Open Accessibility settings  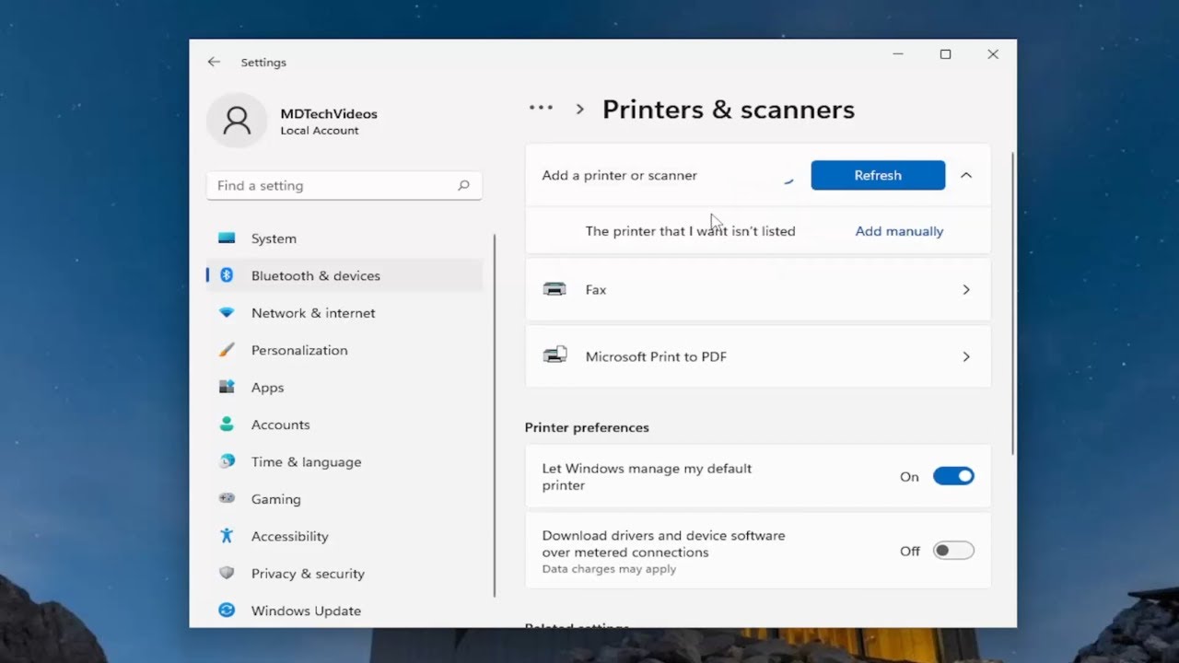[344, 536]
